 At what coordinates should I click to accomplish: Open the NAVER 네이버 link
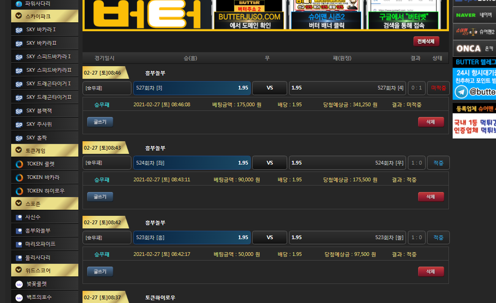pyautogui.click(x=474, y=15)
